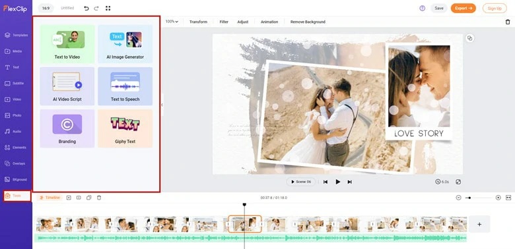Screen dimensions: 515x249
Task: Toggle the Timeline view button
Action: pyautogui.click(x=50, y=198)
